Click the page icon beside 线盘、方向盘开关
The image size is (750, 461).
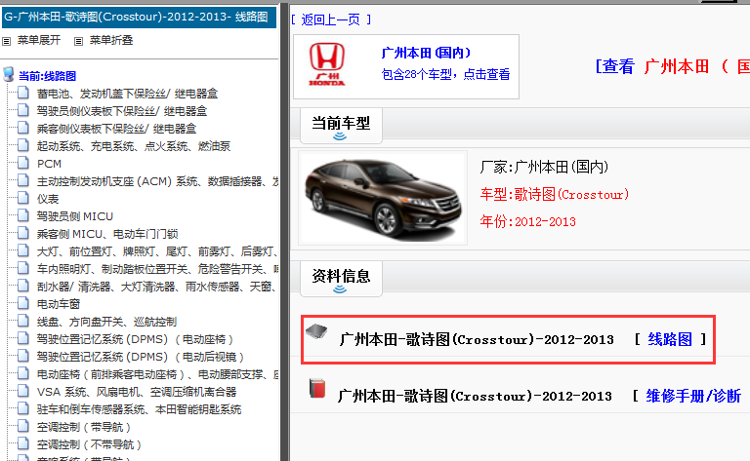(23, 321)
